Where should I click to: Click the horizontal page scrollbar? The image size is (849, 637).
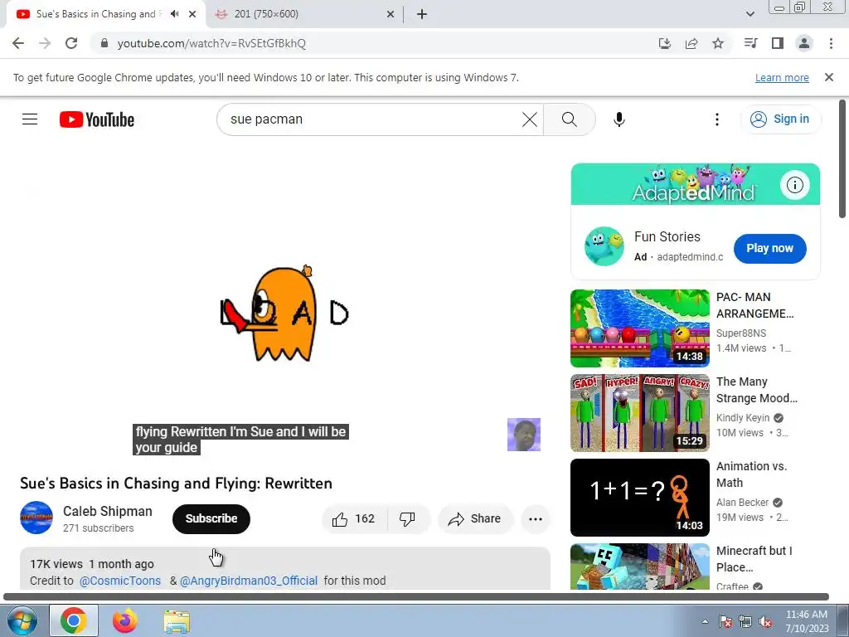click(416, 597)
